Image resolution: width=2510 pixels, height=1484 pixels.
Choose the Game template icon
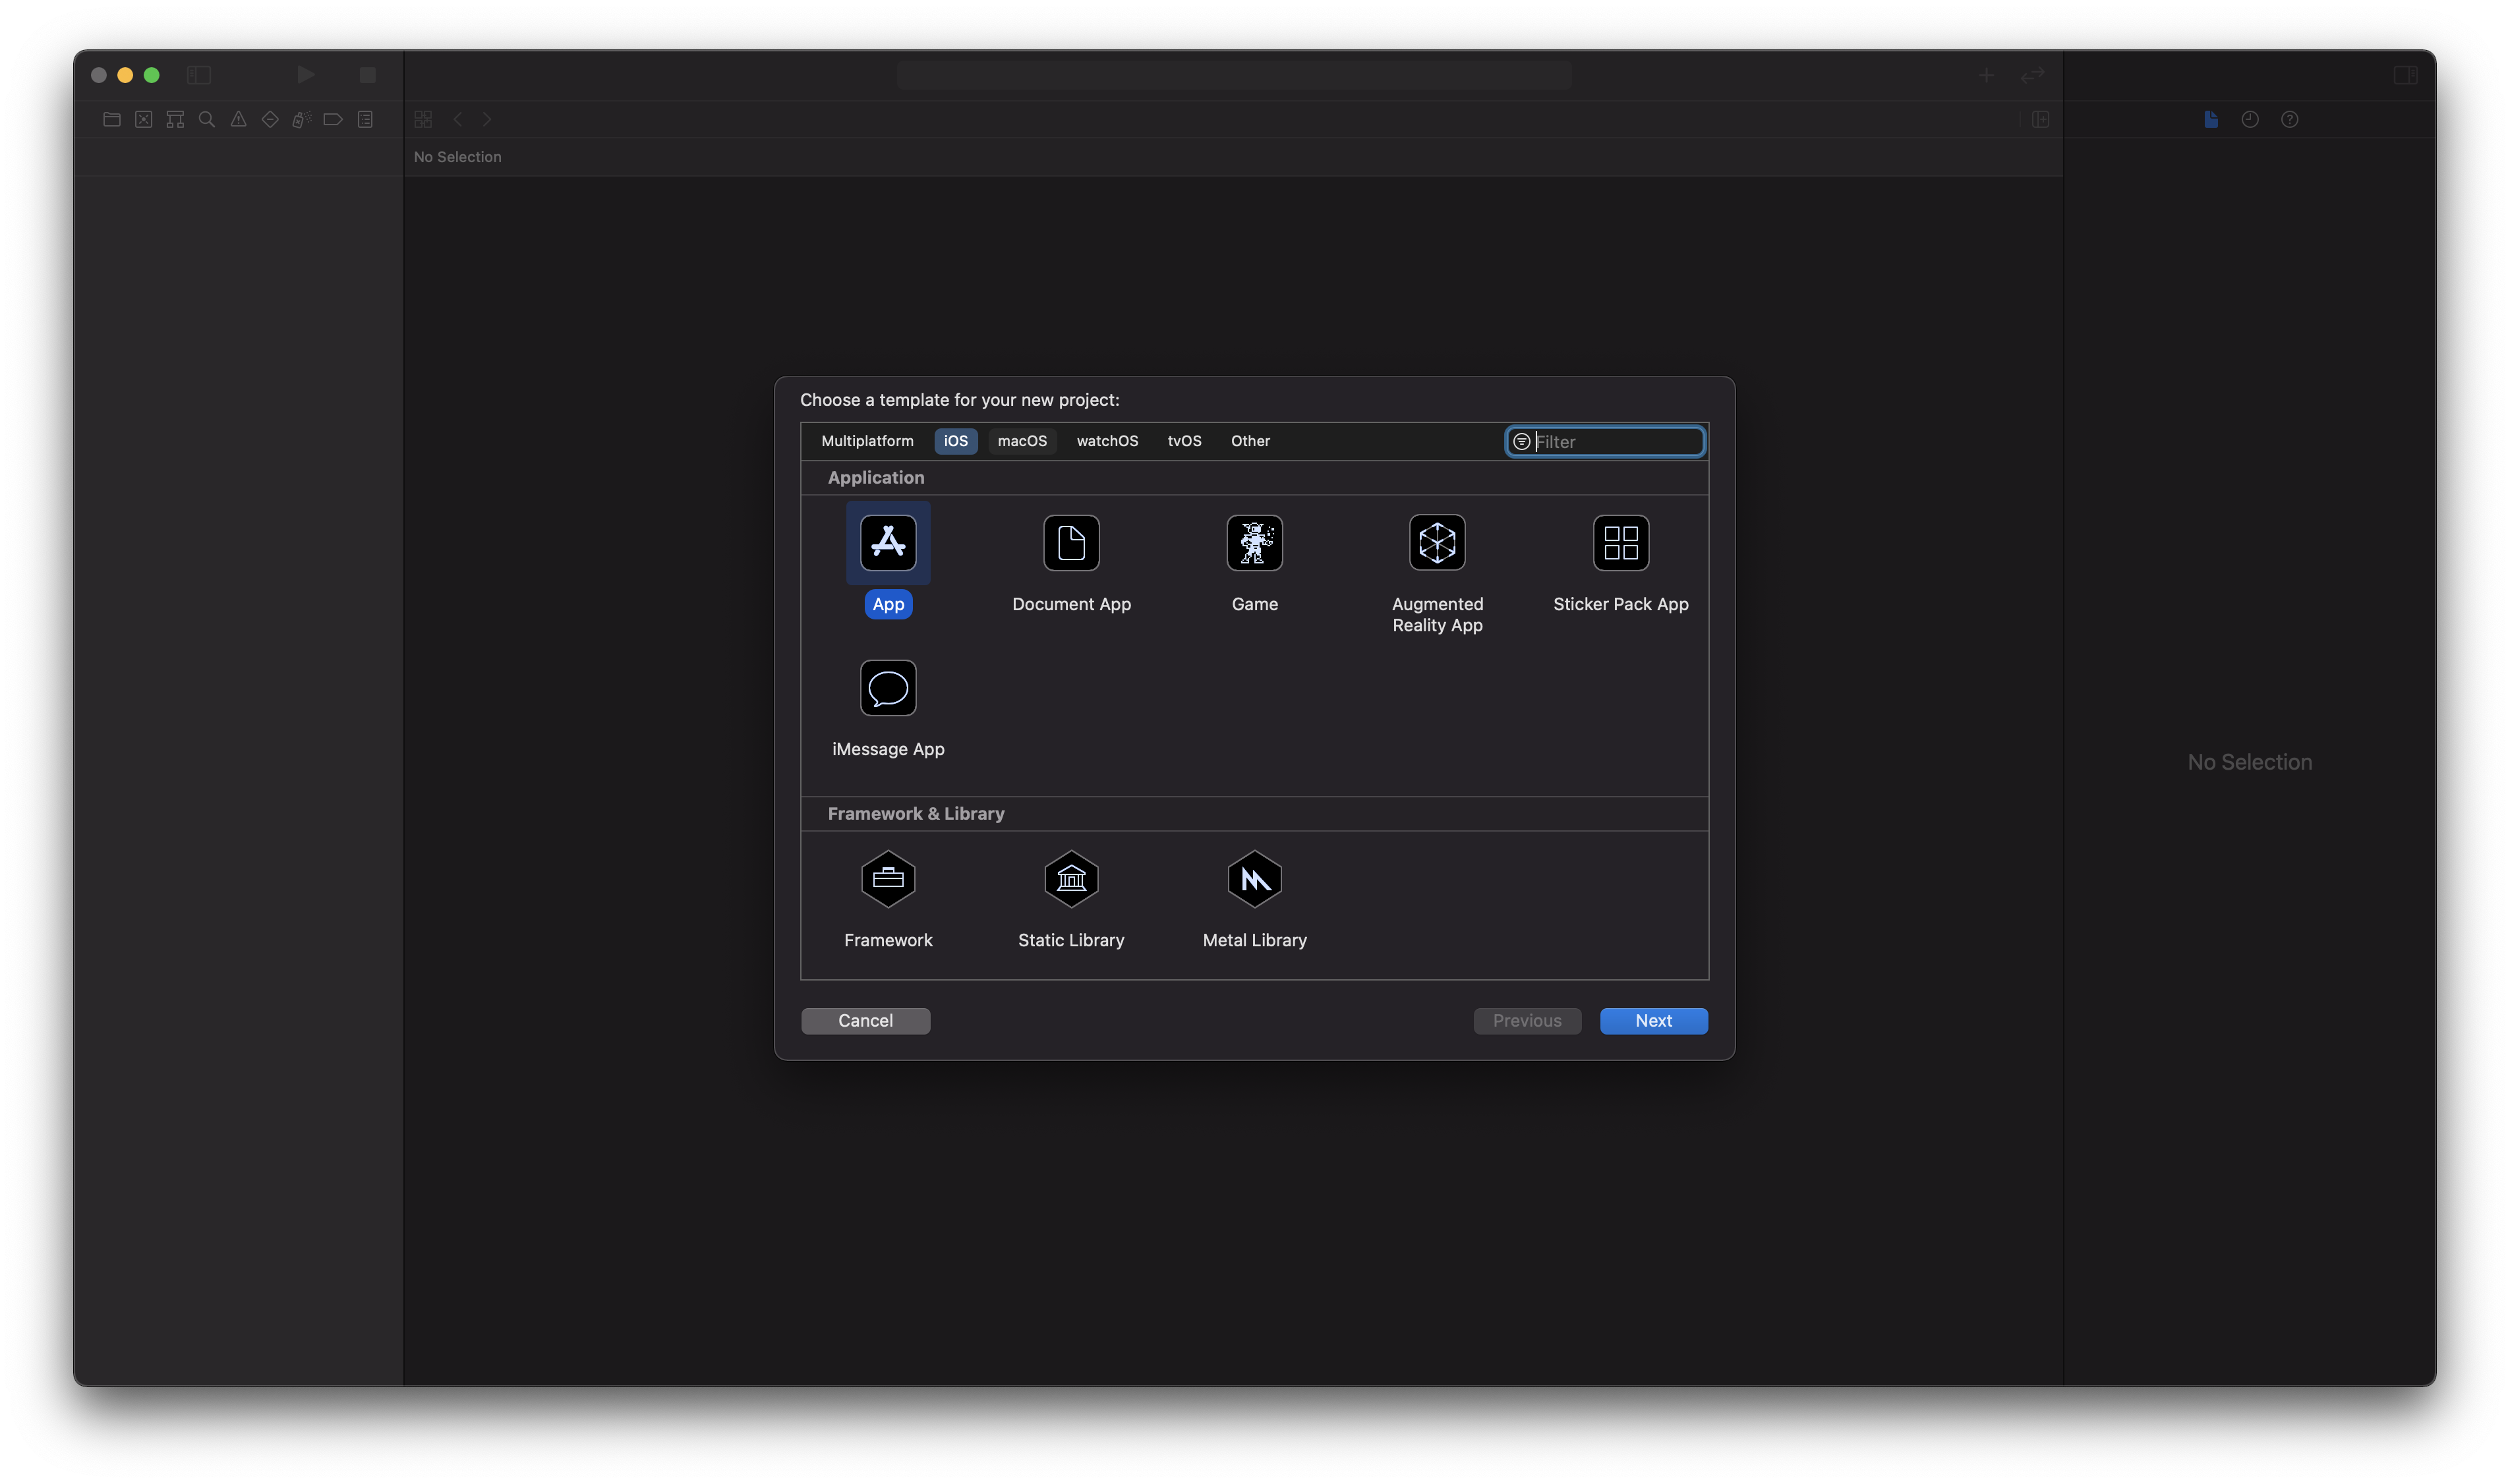[1254, 543]
